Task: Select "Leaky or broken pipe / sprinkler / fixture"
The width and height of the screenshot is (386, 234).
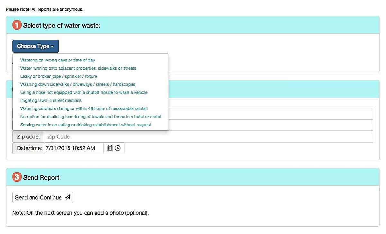Action: pyautogui.click(x=58, y=76)
